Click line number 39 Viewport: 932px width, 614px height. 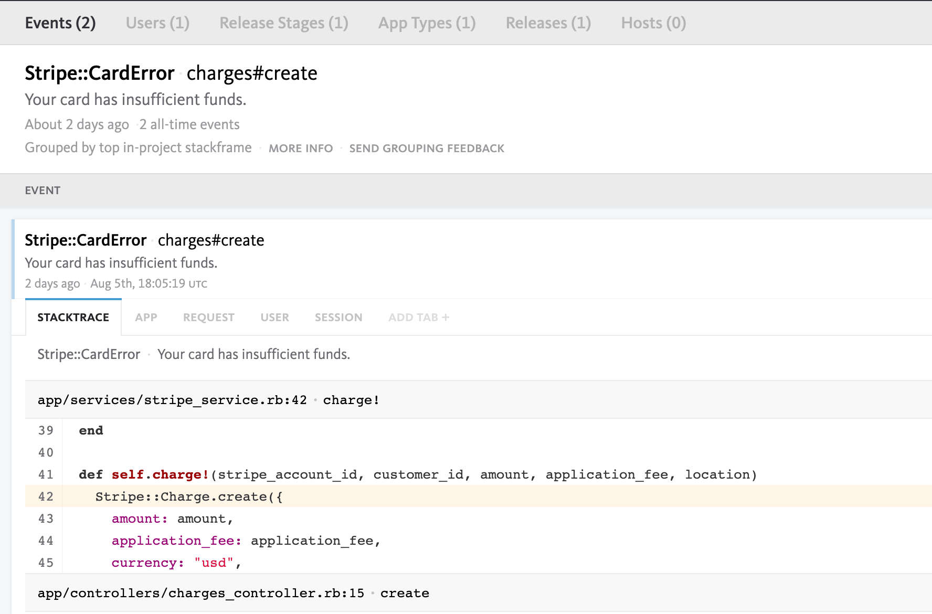[46, 430]
